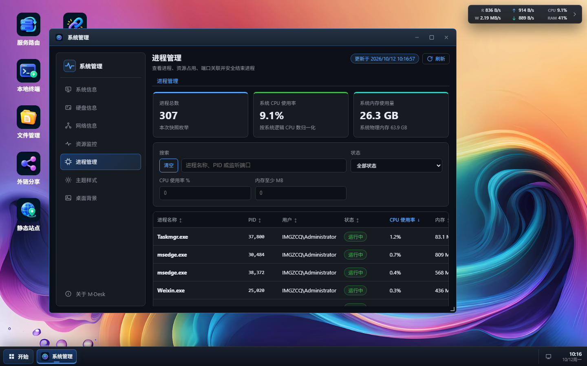Maximize the 系统管理 window
The image size is (587, 366).
[432, 37]
